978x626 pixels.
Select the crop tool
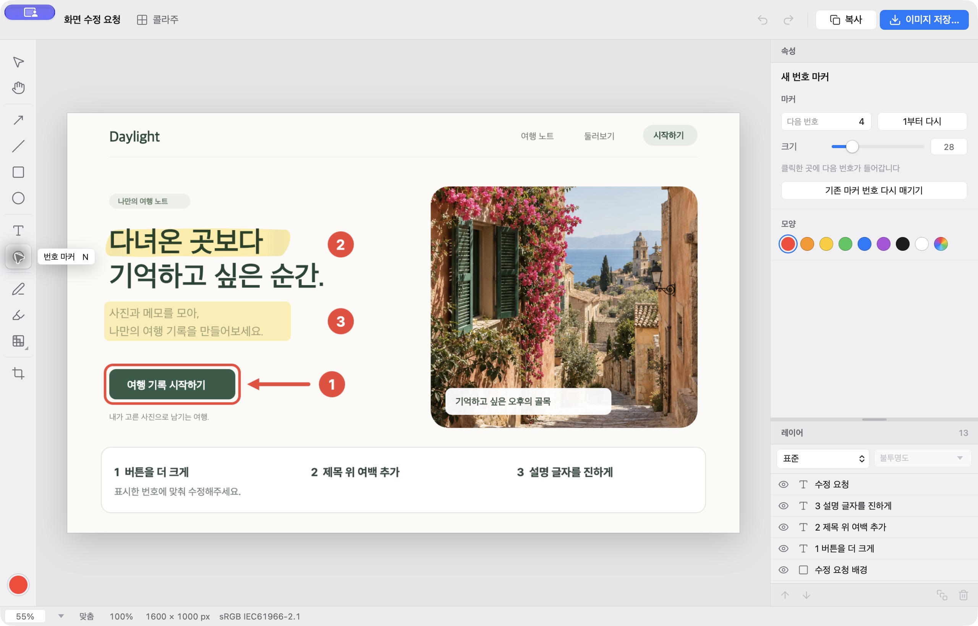(18, 373)
